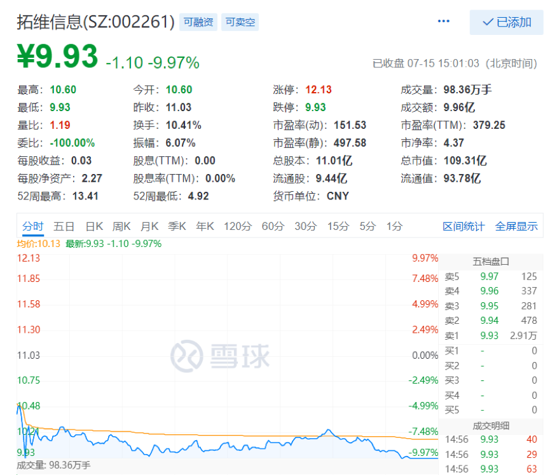Select the 卖1 order row with 2.91万
Screen dimensions: 550x475
coord(491,335)
